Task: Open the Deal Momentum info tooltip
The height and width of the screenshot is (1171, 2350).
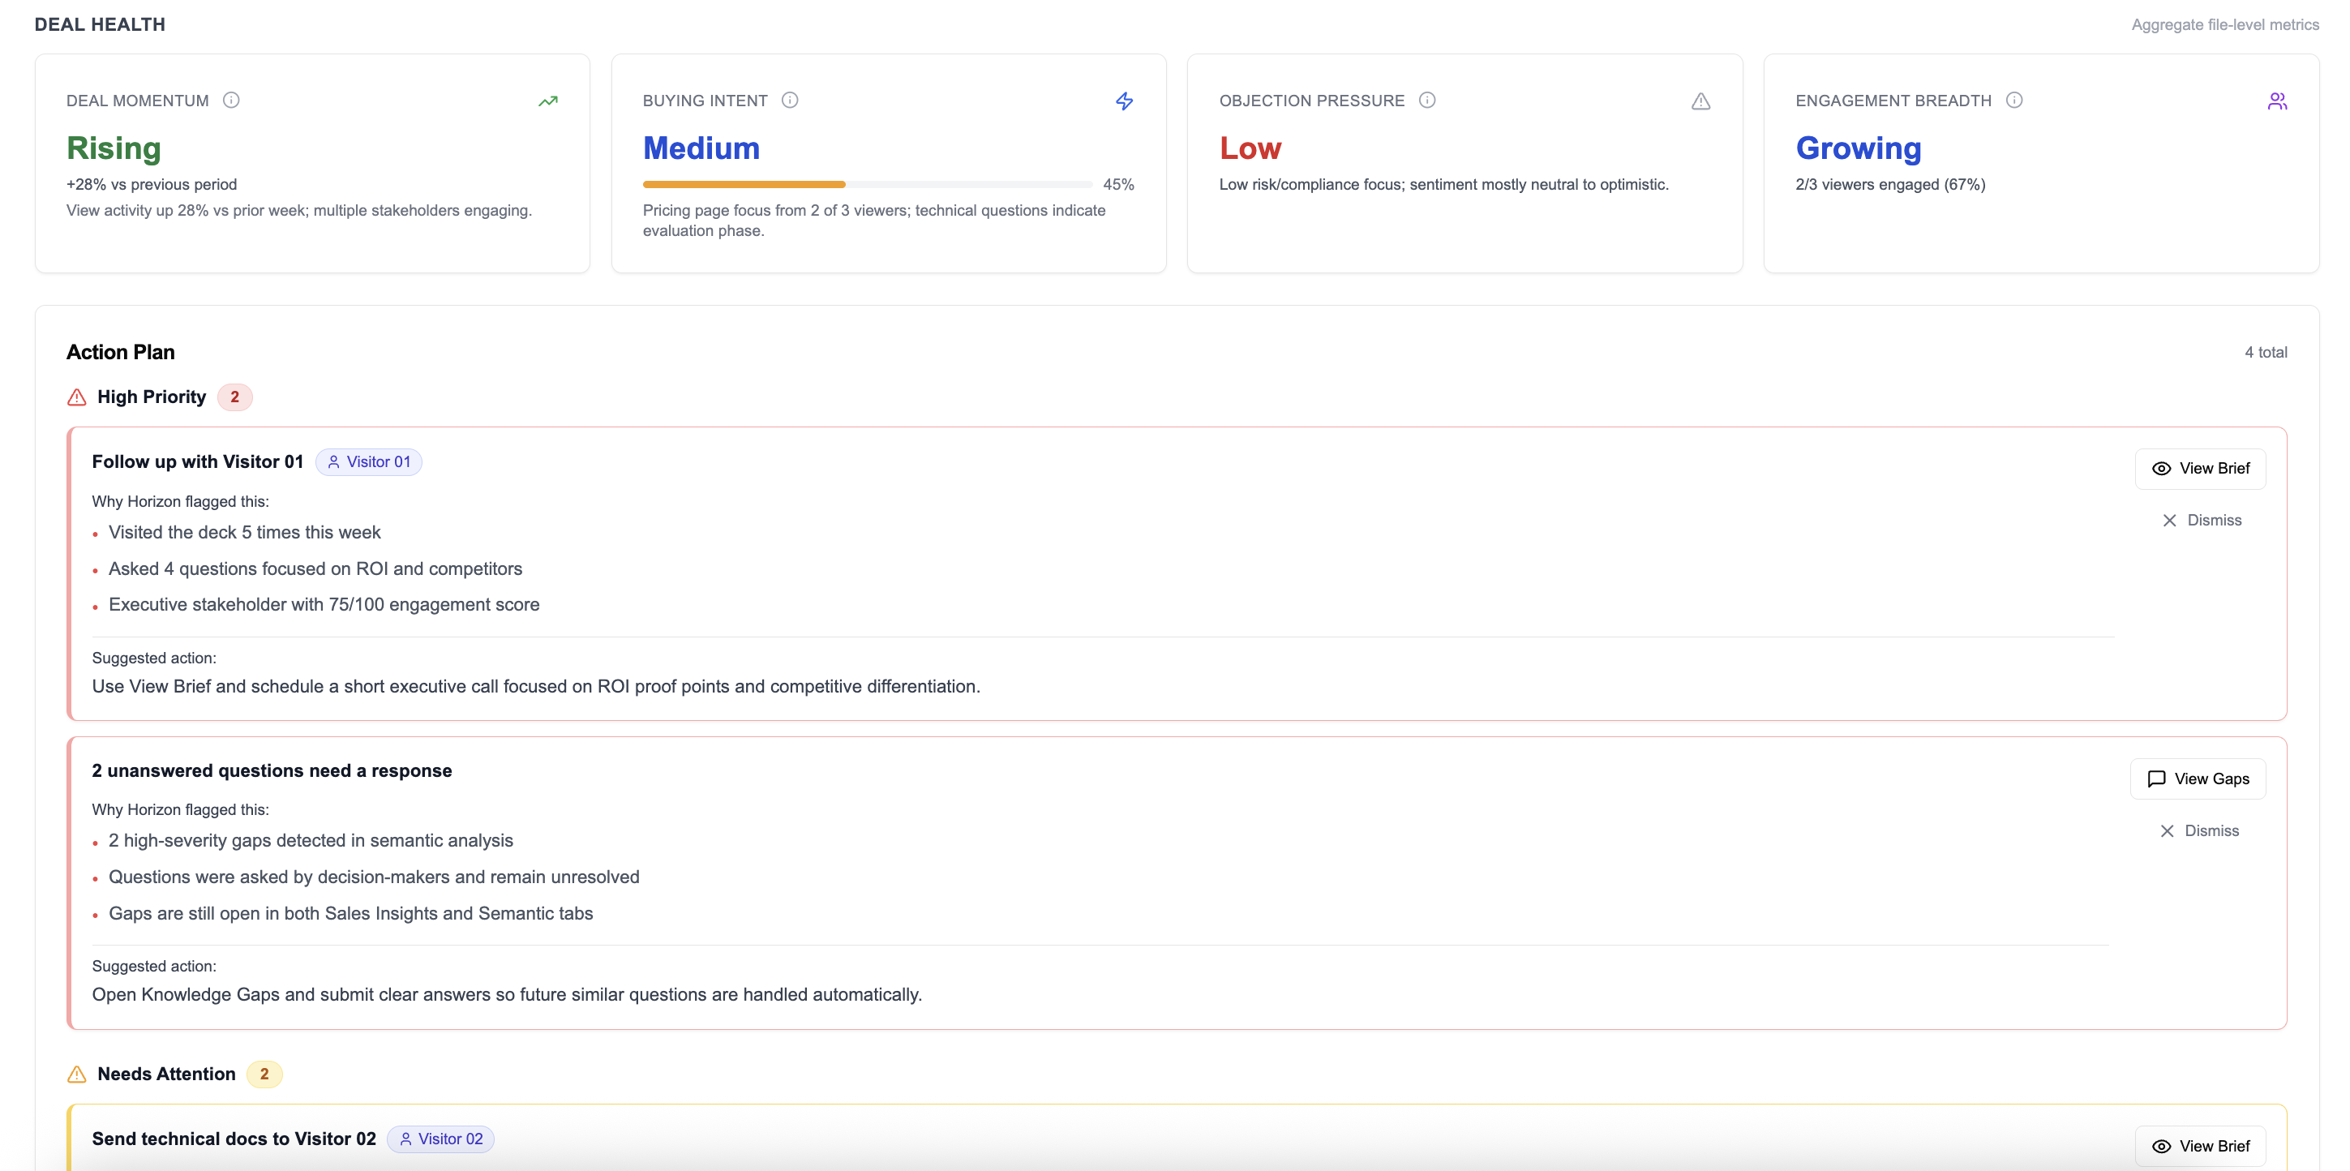Action: point(232,101)
